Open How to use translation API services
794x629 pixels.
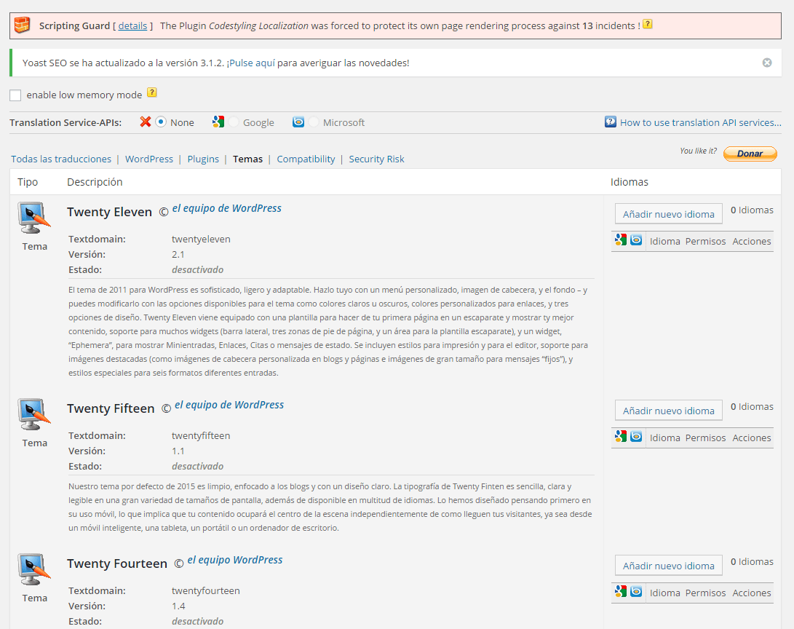point(700,122)
